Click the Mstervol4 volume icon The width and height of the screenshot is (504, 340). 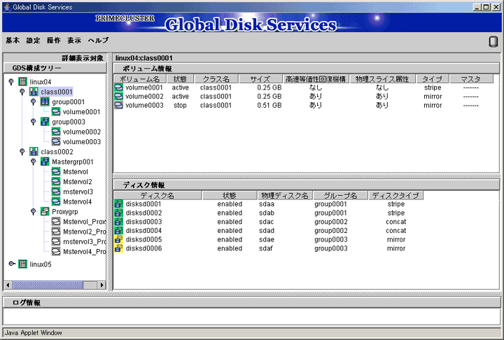click(56, 201)
